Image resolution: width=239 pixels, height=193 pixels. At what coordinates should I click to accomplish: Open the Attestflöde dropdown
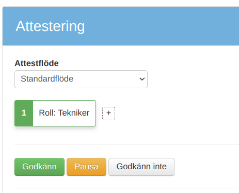(x=81, y=79)
